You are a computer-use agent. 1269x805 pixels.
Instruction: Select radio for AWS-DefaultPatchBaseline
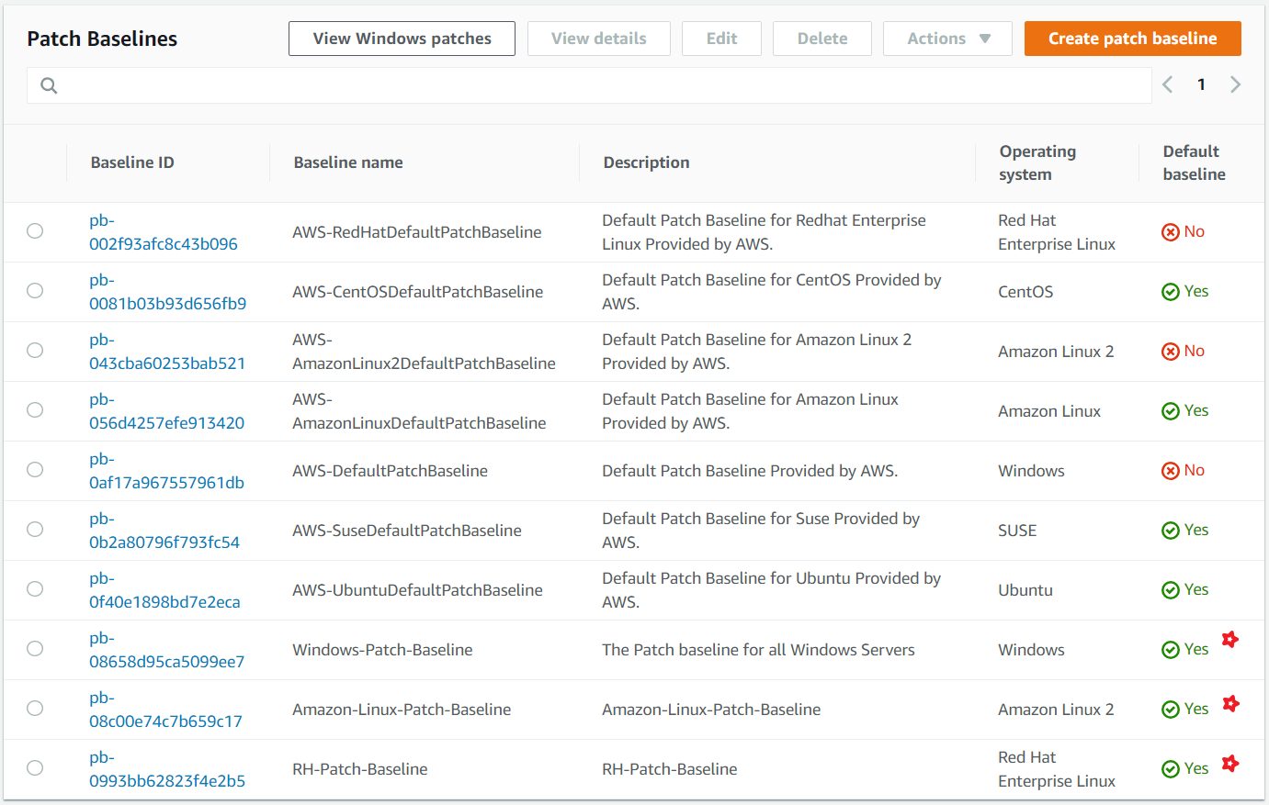[35, 470]
